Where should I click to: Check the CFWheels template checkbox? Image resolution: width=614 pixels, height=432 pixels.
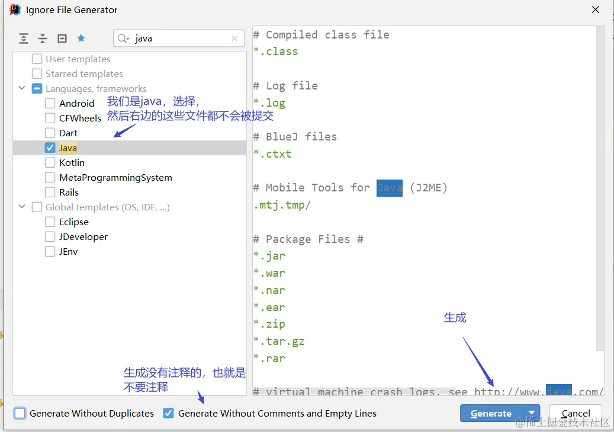pyautogui.click(x=50, y=118)
